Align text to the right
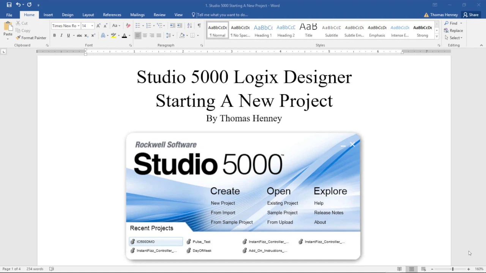The height and width of the screenshot is (273, 486). click(152, 36)
